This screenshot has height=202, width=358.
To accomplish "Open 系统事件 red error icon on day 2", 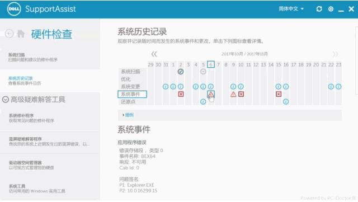I will 181,94.
